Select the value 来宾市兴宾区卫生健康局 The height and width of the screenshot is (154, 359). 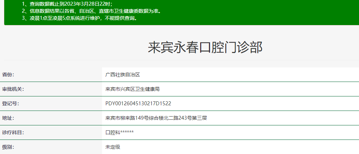point(132,89)
